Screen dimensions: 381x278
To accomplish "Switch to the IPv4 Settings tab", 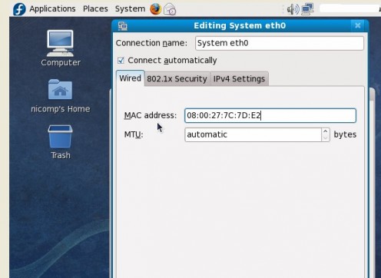I will point(239,79).
